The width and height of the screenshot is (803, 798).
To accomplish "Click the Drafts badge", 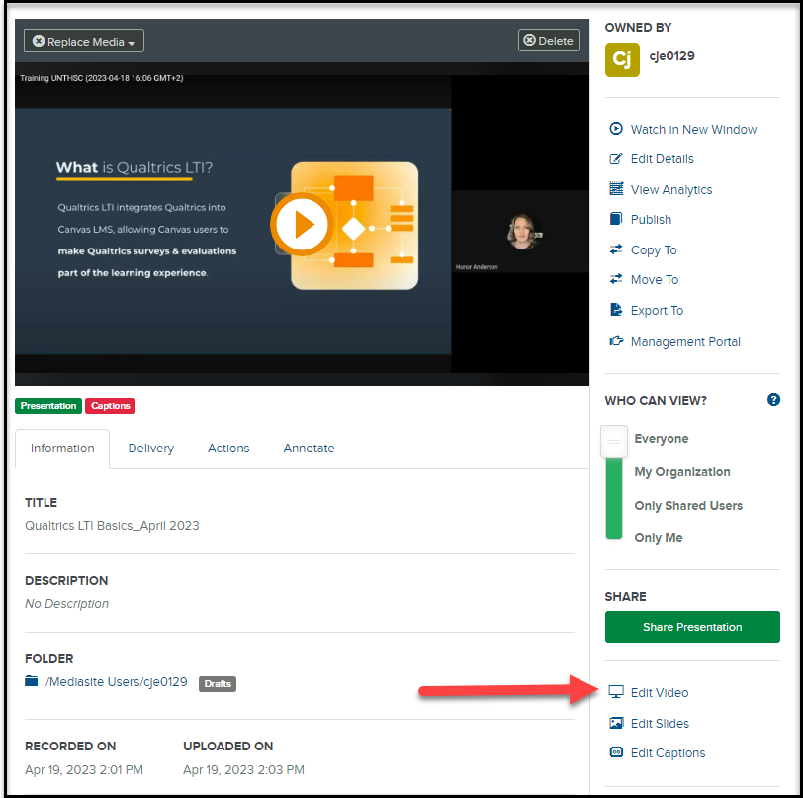I will coord(218,683).
